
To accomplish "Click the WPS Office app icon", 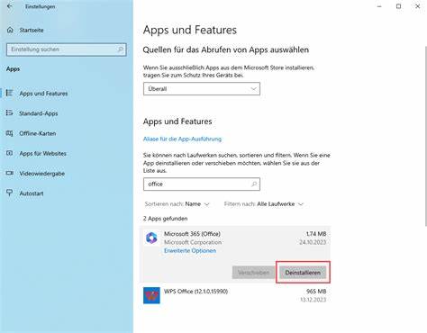I will point(151,295).
